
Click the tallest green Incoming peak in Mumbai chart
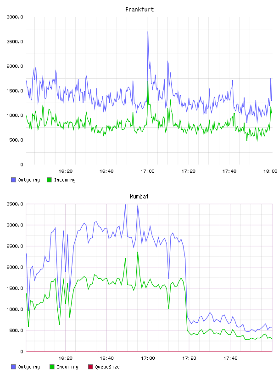138,252
